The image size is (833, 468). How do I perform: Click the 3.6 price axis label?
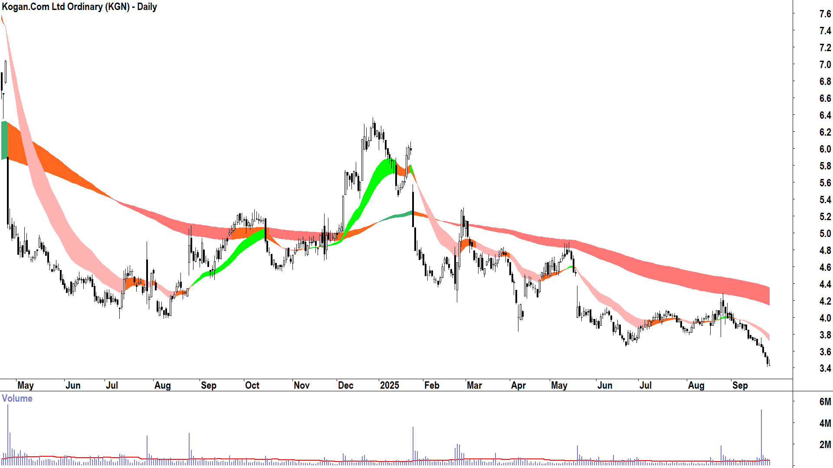point(825,352)
